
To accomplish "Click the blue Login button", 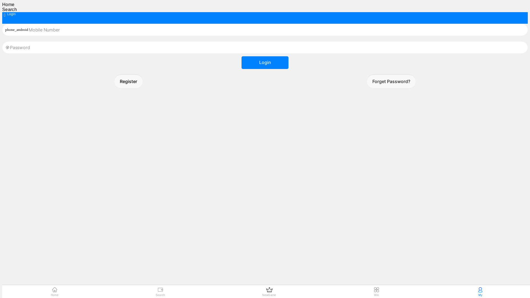I will (x=265, y=63).
